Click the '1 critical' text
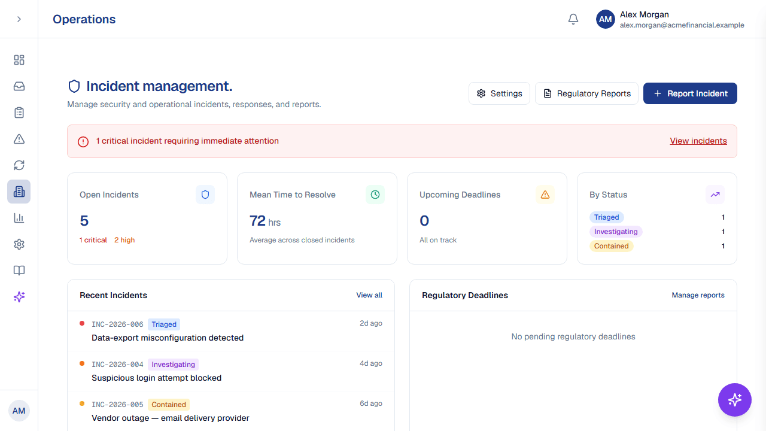 (93, 240)
